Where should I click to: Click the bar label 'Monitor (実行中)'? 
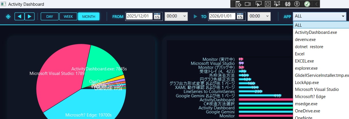pyautogui.click(x=219, y=59)
